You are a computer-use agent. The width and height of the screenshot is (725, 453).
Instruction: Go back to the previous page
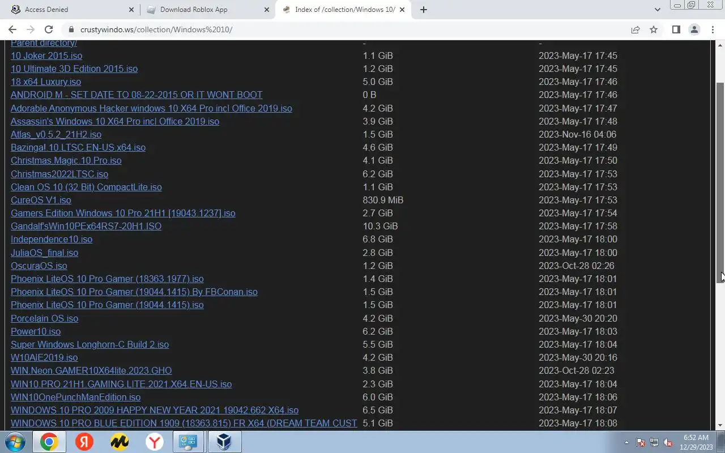click(12, 29)
